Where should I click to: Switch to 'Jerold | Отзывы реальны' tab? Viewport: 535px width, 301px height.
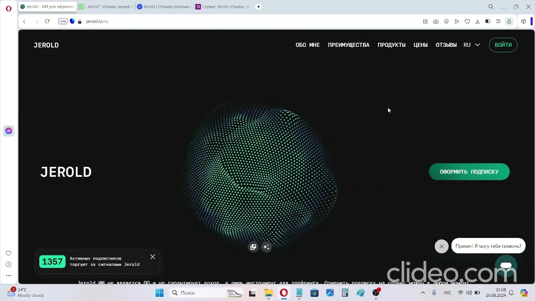[164, 7]
